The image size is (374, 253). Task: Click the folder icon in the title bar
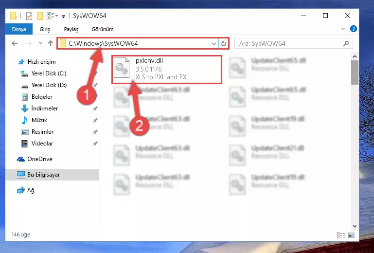[13, 16]
